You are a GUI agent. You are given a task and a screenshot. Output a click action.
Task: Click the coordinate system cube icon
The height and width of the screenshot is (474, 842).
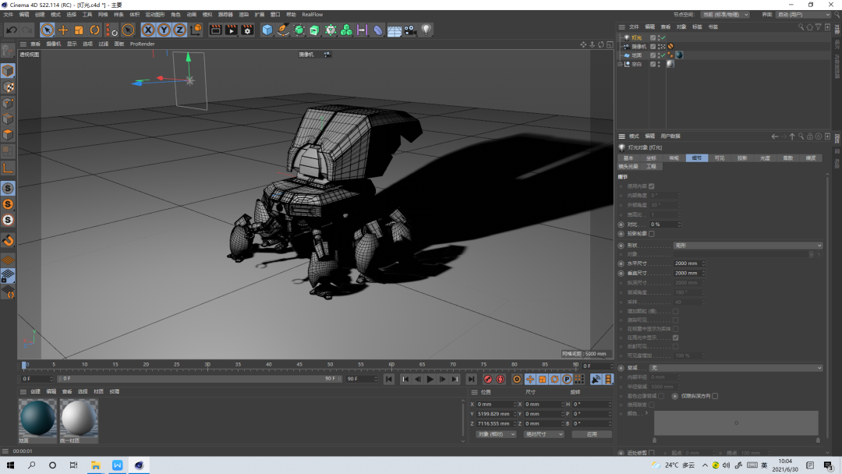[x=196, y=30]
